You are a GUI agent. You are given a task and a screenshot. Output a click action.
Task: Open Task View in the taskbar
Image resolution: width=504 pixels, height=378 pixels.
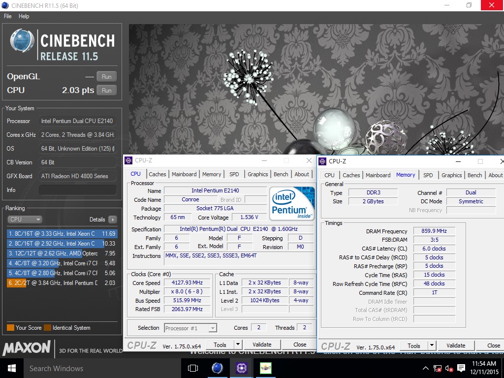pos(193,368)
